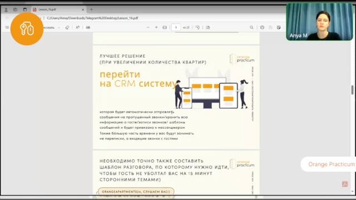Go back with the browser back arrow
Viewport: 356px width, 200px height.
click(7, 18)
